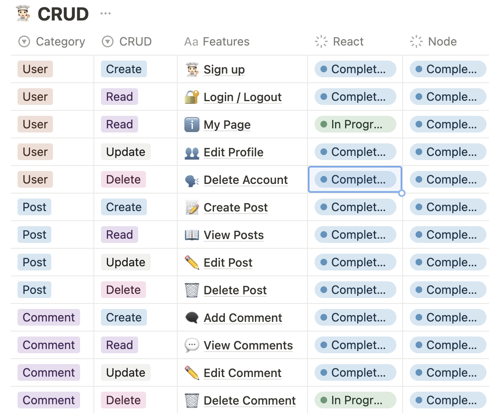Viewport: 489px width, 413px height.
Task: Open the Delete Account page link
Action: pyautogui.click(x=246, y=180)
